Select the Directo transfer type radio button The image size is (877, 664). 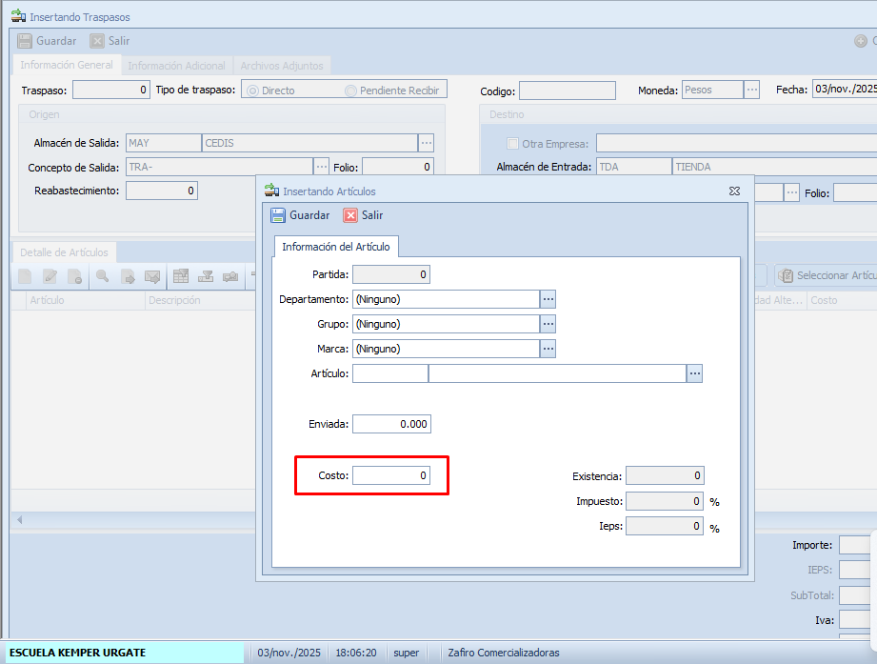click(253, 91)
